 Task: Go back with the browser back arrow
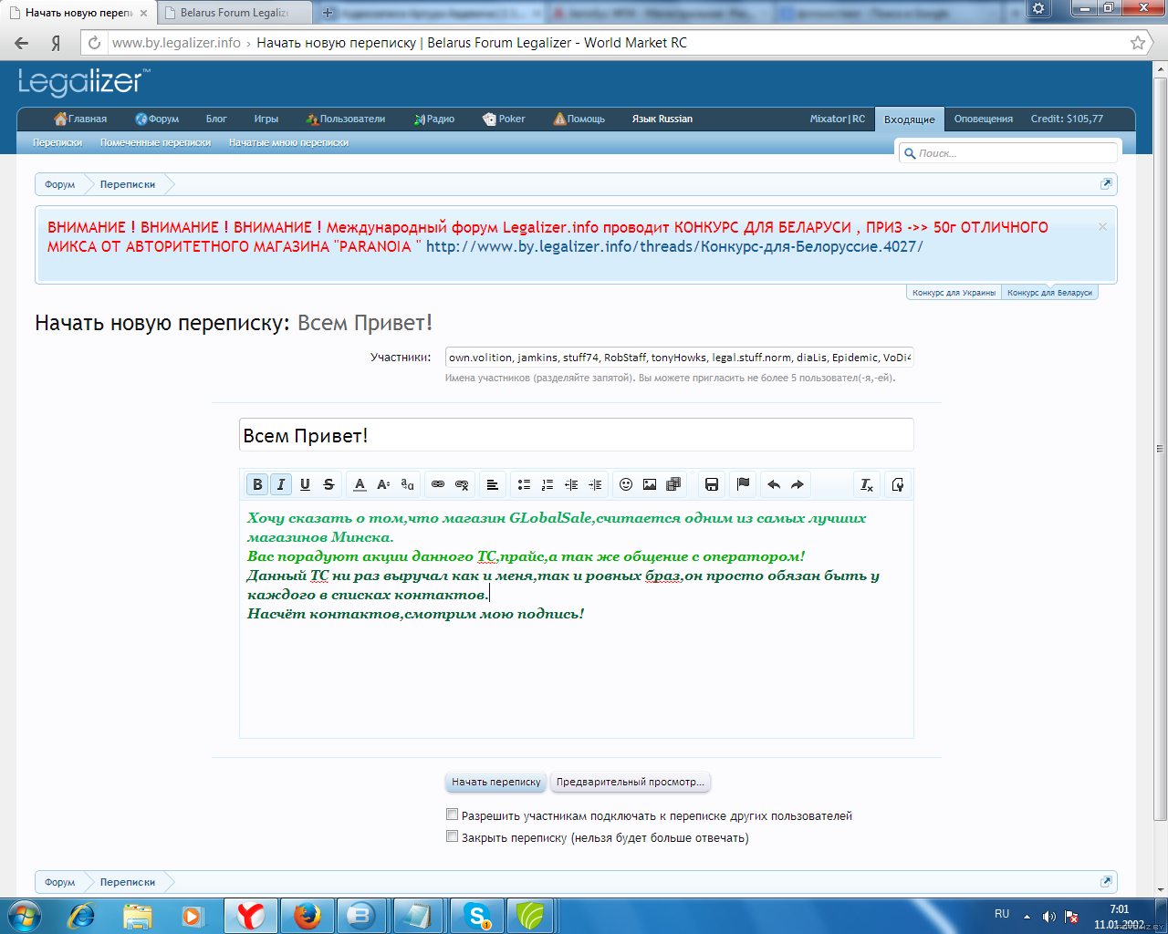[x=22, y=43]
